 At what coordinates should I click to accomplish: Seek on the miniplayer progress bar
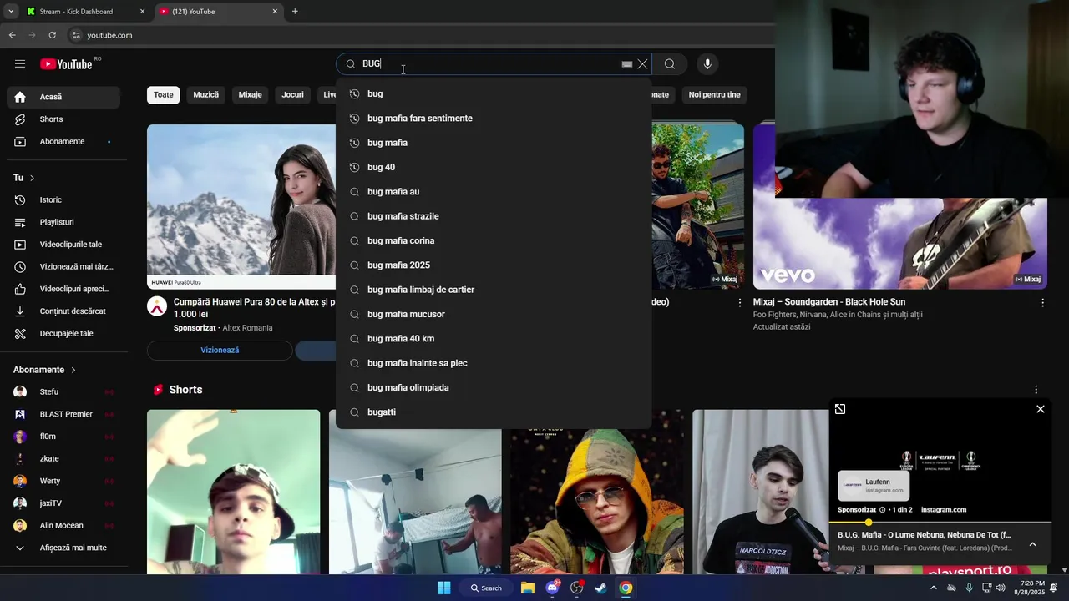click(940, 523)
